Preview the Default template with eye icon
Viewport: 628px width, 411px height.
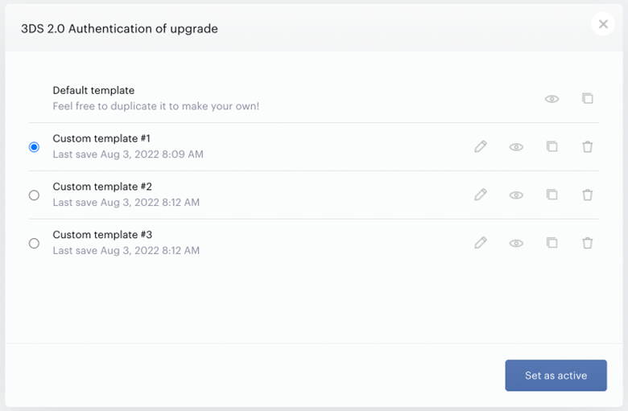(552, 99)
